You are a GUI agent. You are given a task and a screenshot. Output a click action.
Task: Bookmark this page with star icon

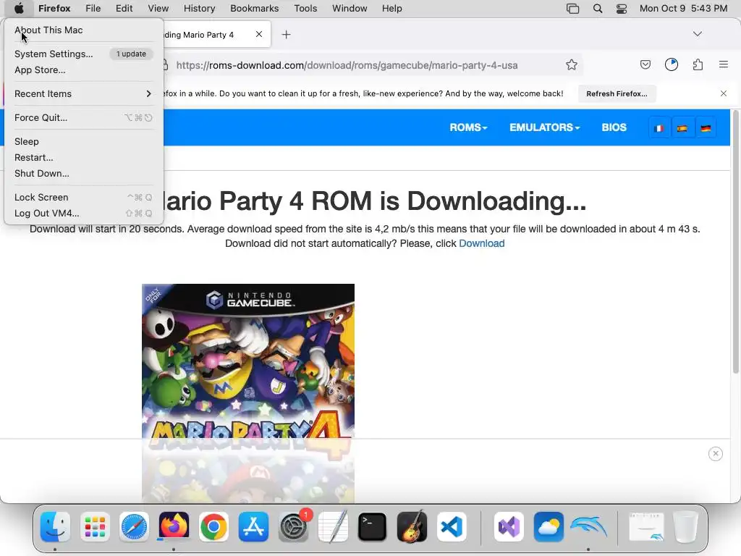pos(572,64)
